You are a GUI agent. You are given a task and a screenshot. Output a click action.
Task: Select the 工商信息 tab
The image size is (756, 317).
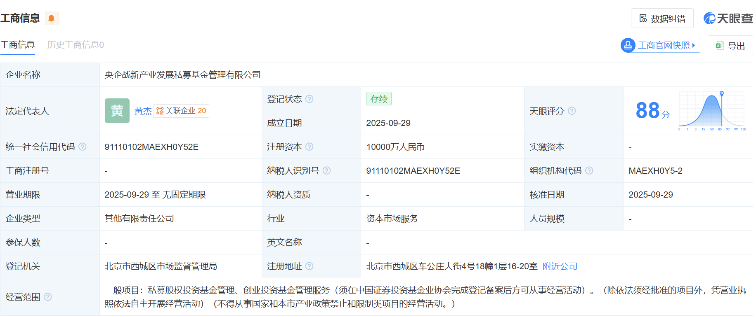click(18, 45)
